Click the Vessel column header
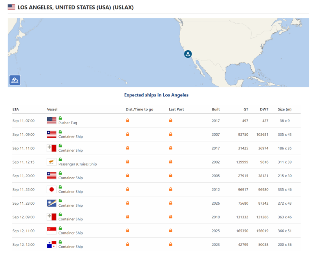Screen dimensions: 322x258 point(52,109)
